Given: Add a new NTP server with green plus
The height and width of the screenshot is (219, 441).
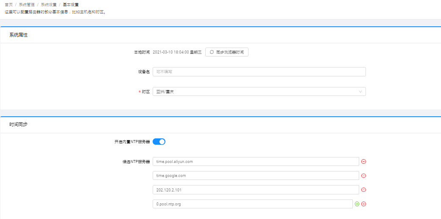Looking at the screenshot, I should click(x=357, y=204).
